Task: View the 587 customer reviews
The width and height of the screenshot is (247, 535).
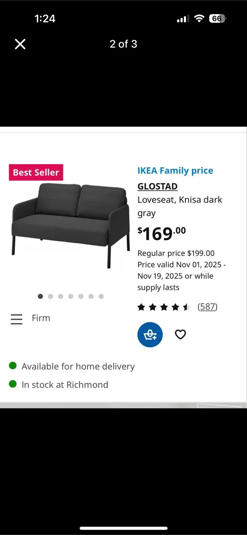Action: pyautogui.click(x=207, y=307)
